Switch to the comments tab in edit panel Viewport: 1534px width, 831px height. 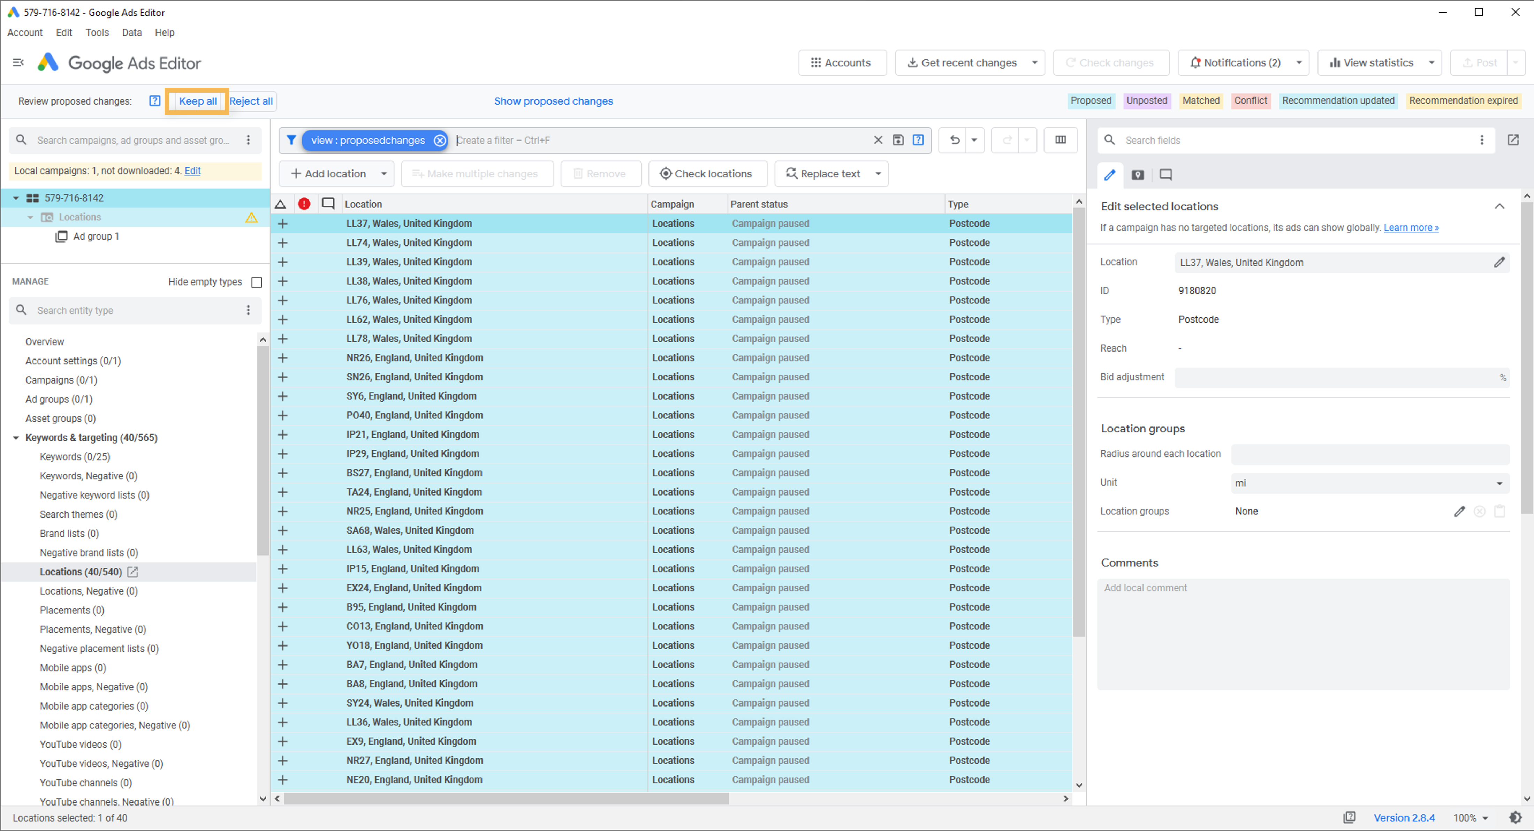pos(1165,175)
